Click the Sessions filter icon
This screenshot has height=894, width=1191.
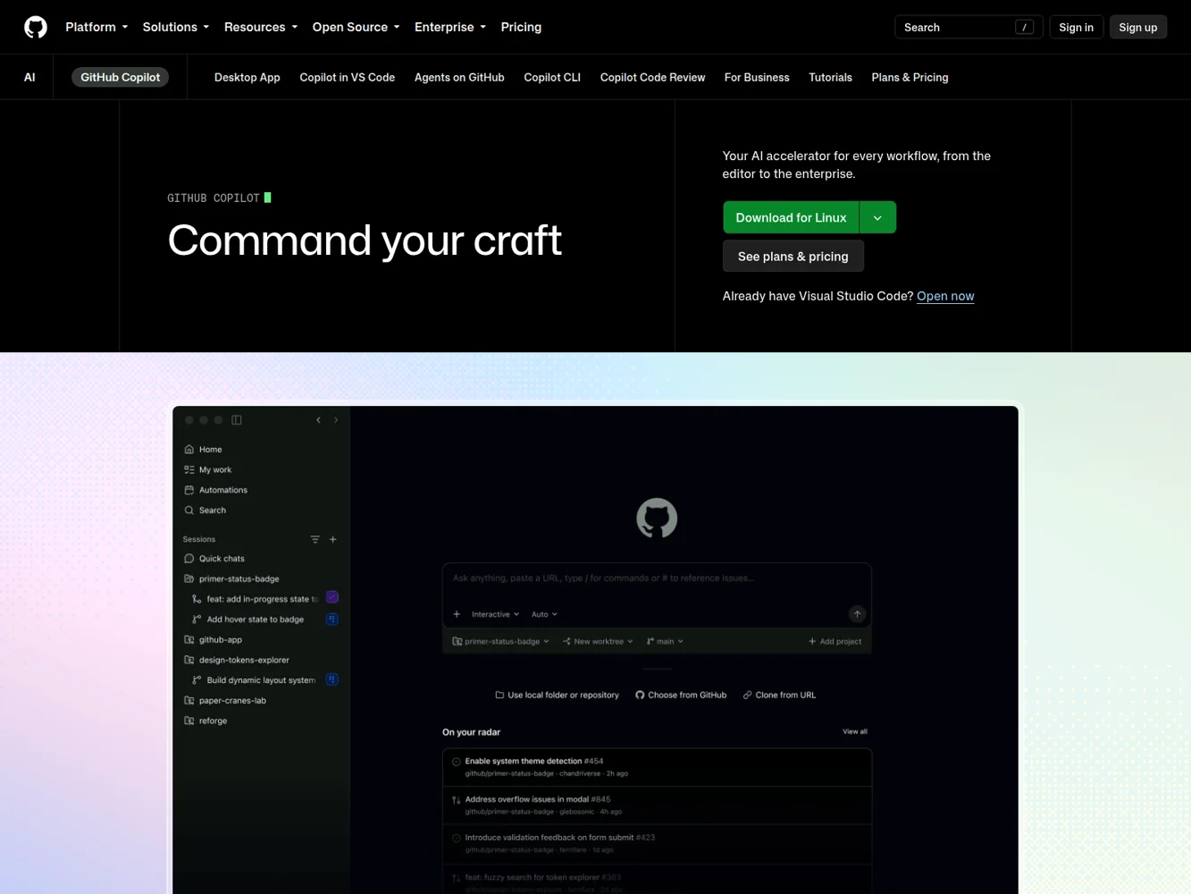(x=315, y=539)
